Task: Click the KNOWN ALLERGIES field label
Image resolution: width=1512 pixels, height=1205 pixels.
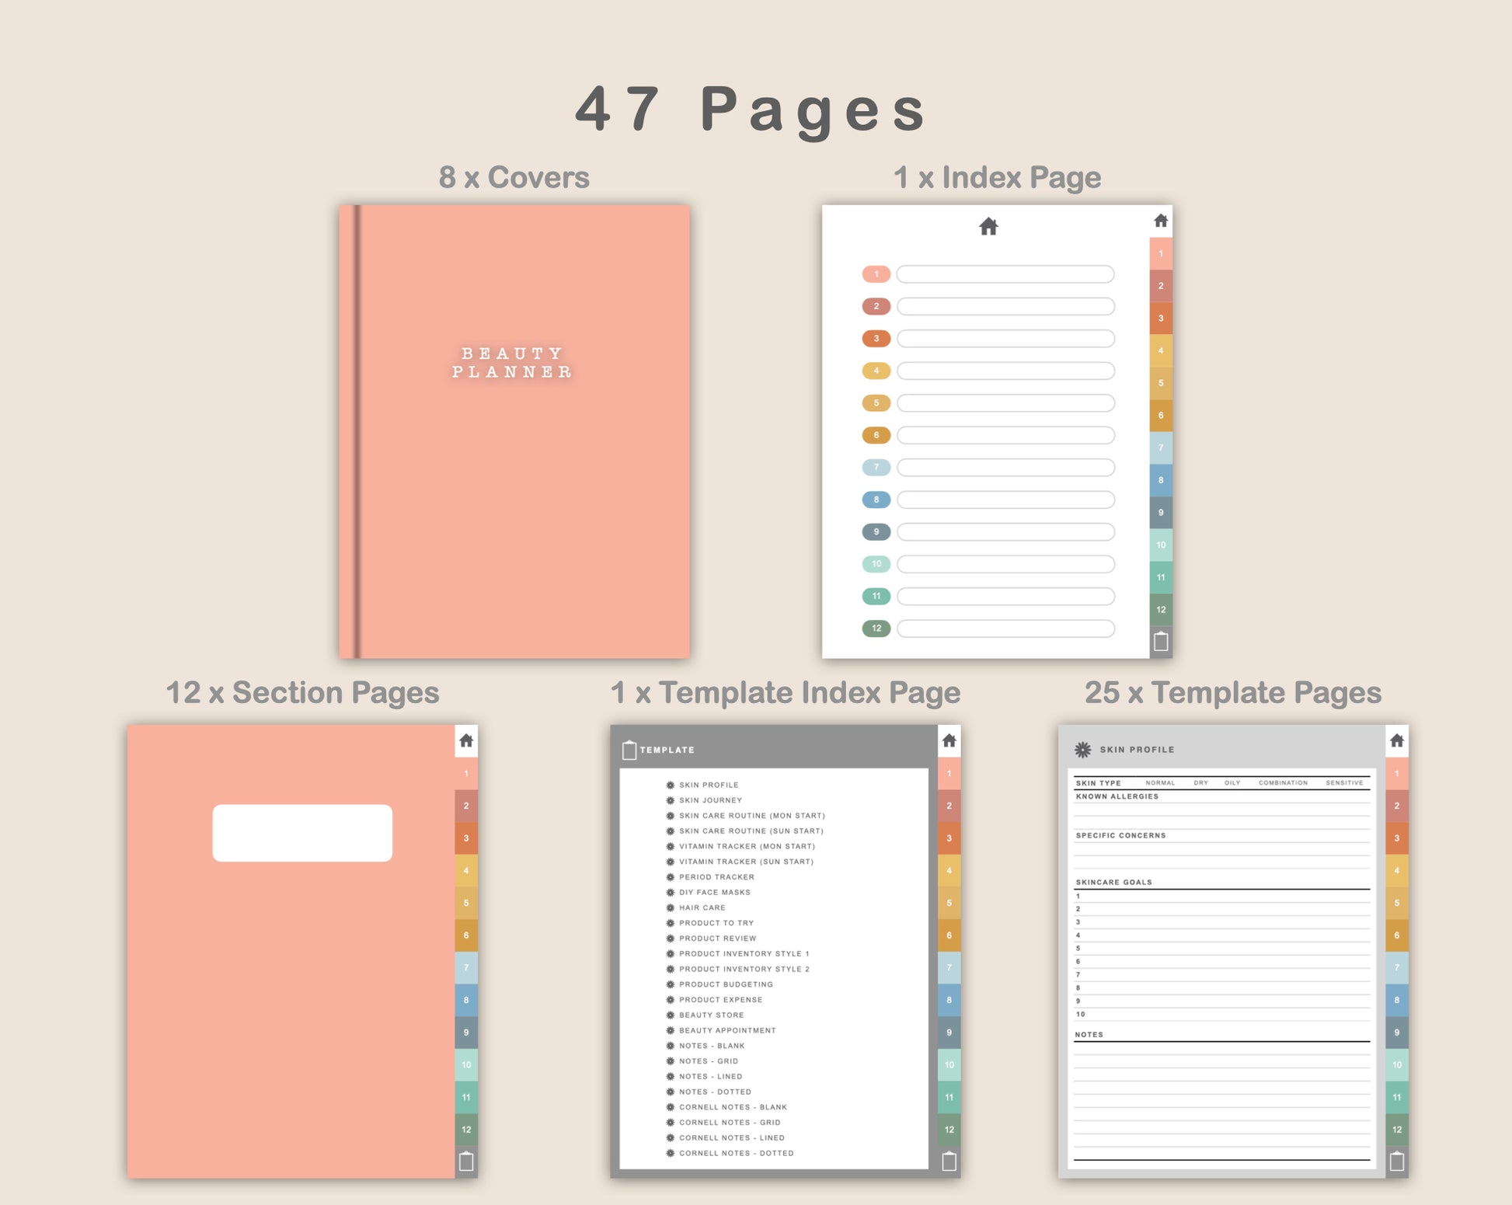Action: click(x=1117, y=796)
